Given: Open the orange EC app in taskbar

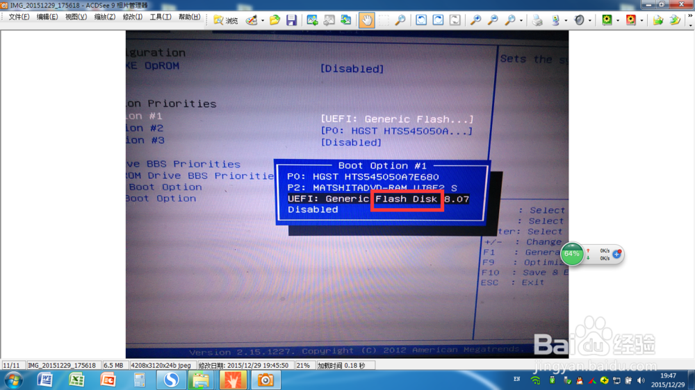Looking at the screenshot, I should pos(108,380).
